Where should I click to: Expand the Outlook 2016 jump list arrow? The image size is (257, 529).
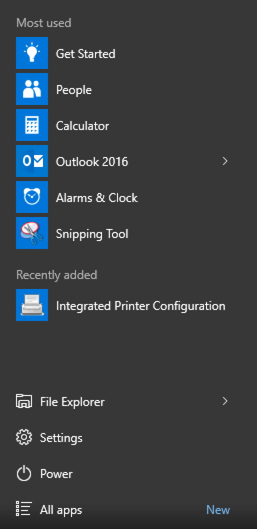click(x=225, y=161)
